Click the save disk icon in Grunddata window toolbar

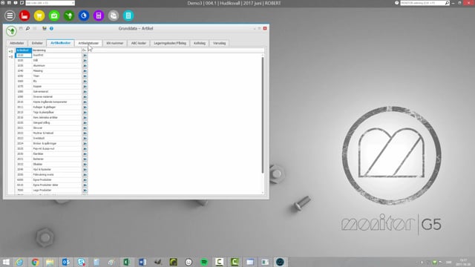[21, 28]
